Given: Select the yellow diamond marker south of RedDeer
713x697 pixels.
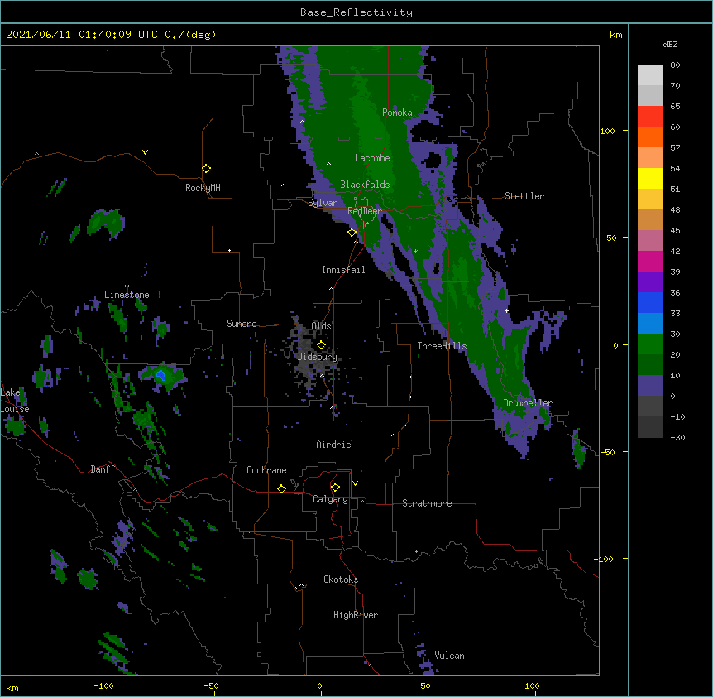Looking at the screenshot, I should coord(352,233).
